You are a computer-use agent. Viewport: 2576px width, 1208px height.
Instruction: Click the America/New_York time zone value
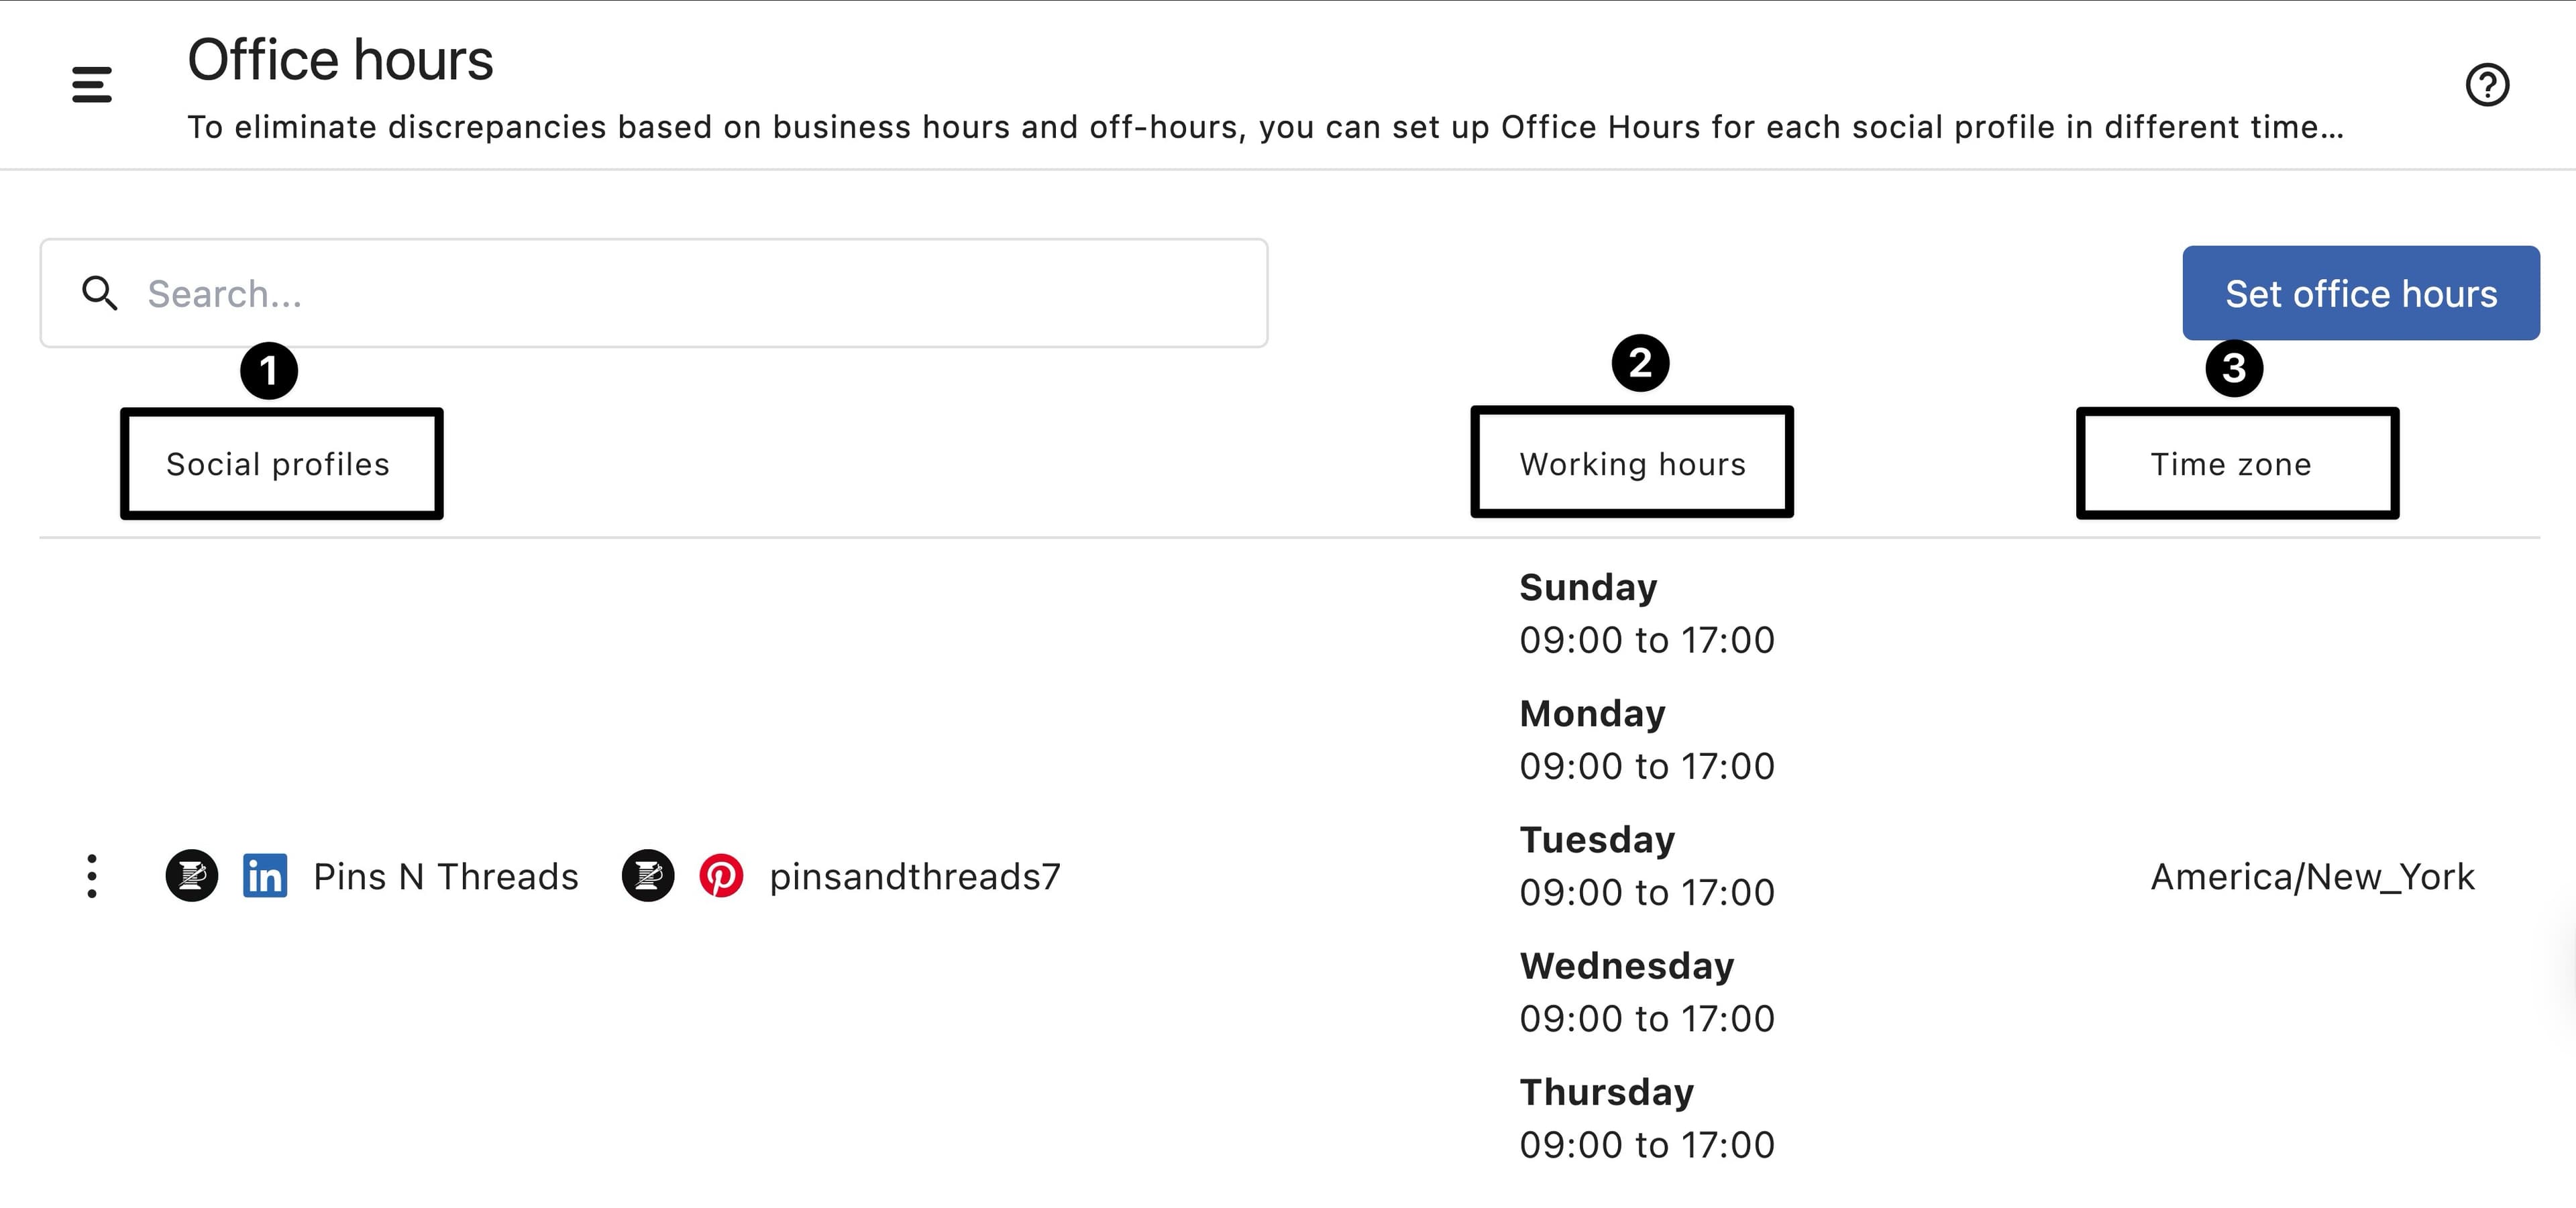click(2312, 877)
